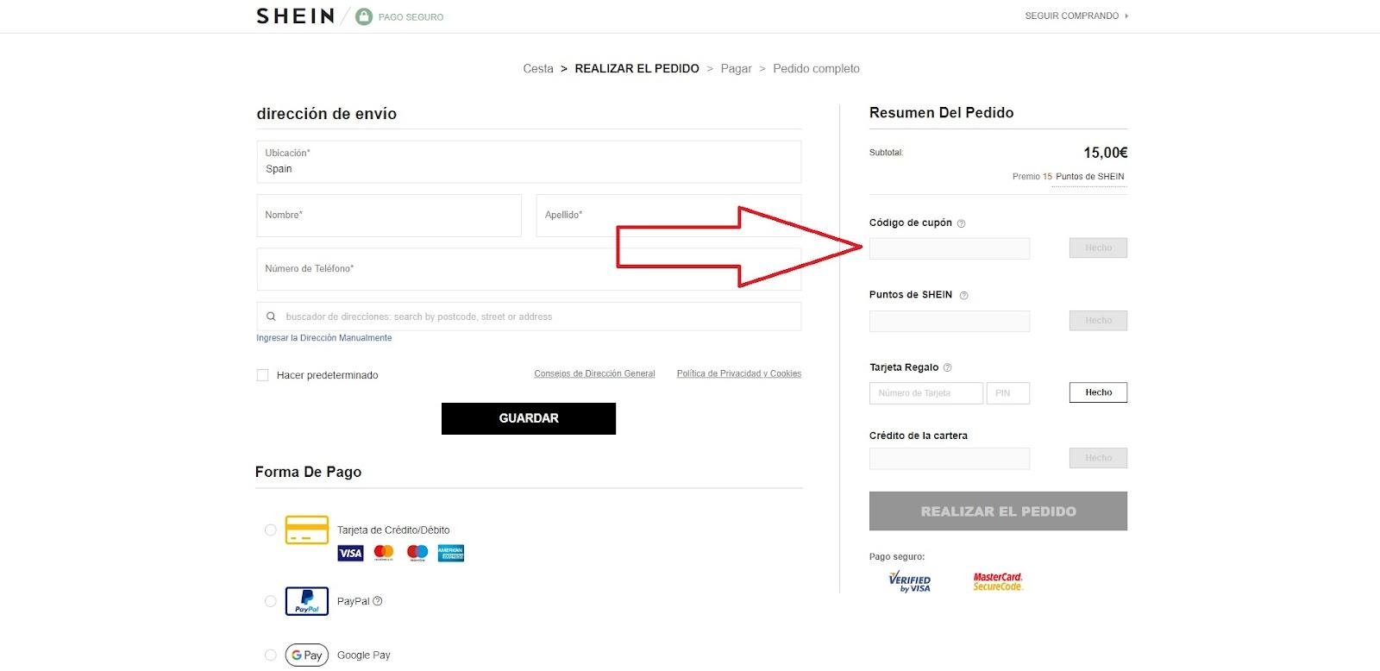This screenshot has width=1380, height=671.
Task: Click the yellow credit card icon
Action: pos(307,530)
